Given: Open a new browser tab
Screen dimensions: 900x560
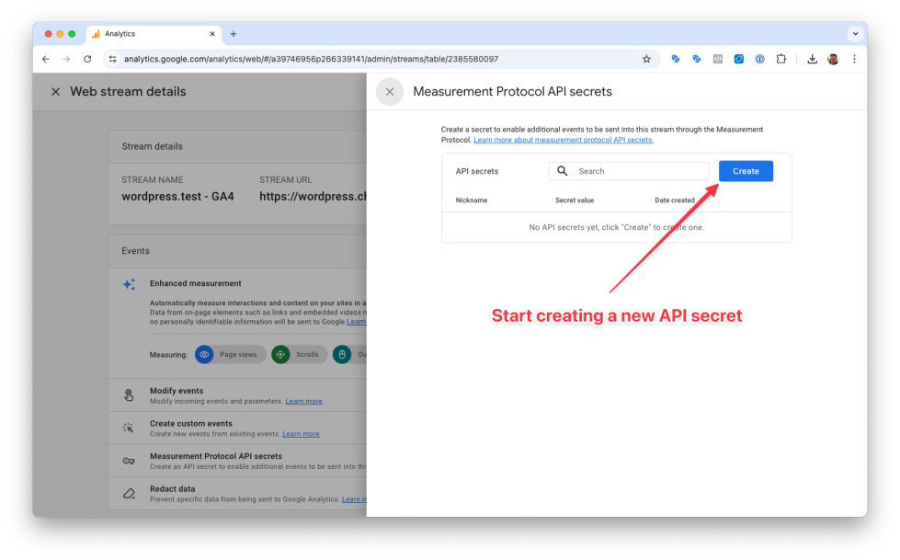Looking at the screenshot, I should 233,34.
